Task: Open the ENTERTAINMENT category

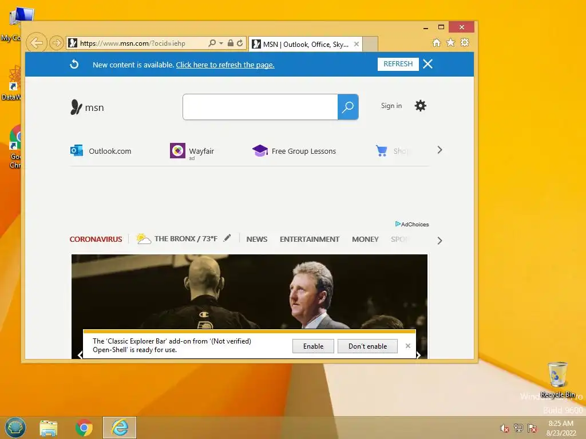Action: [x=310, y=240]
